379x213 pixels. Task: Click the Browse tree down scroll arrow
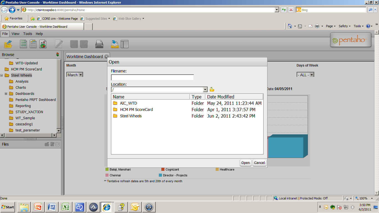[x=59, y=131]
